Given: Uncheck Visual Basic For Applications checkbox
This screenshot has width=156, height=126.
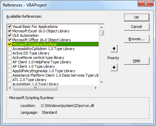Looking at the screenshot, I should (10, 27).
